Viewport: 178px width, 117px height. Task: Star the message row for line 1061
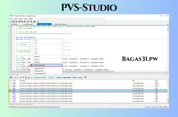click(x=11, y=96)
